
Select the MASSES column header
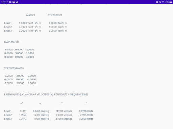tap(31, 15)
